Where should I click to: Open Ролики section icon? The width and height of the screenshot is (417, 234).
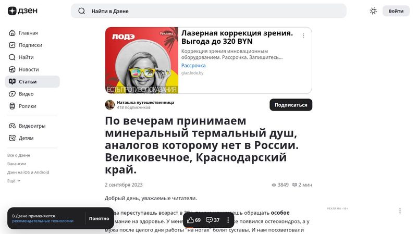(x=12, y=106)
